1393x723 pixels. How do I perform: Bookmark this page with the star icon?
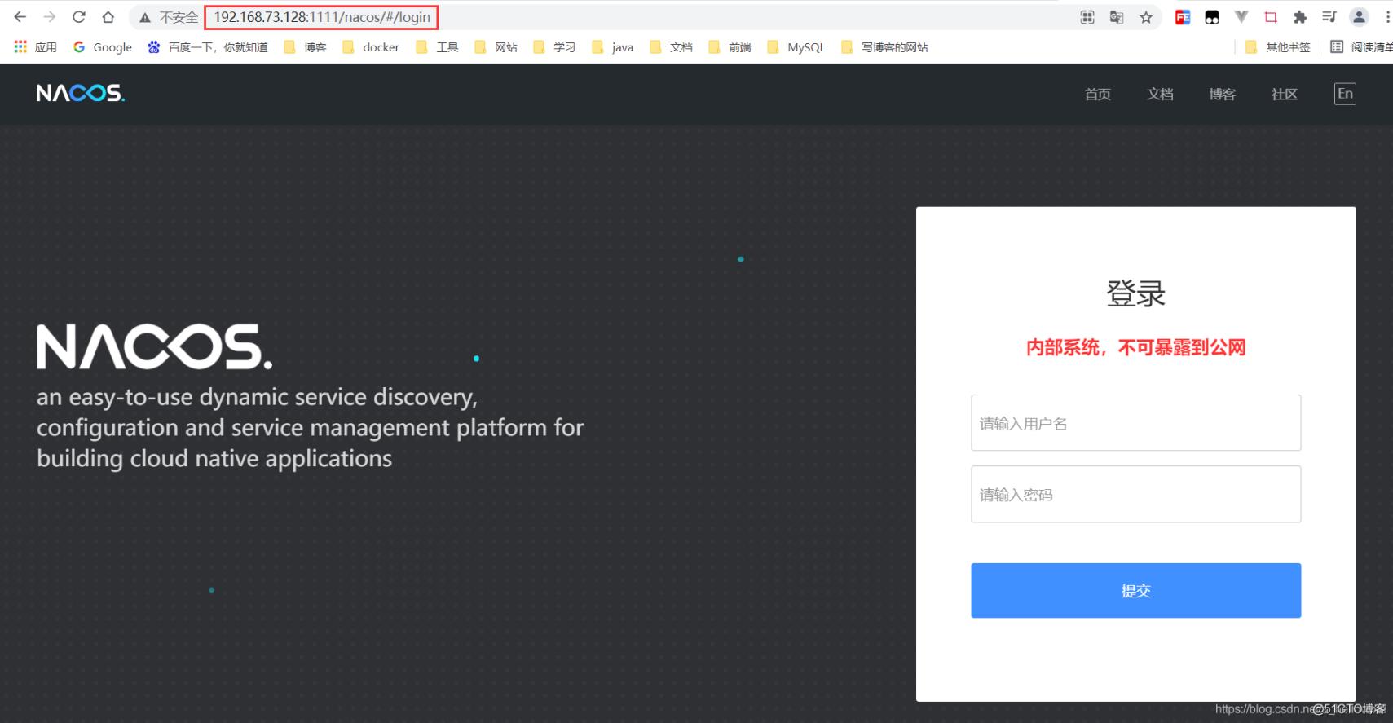[1146, 17]
